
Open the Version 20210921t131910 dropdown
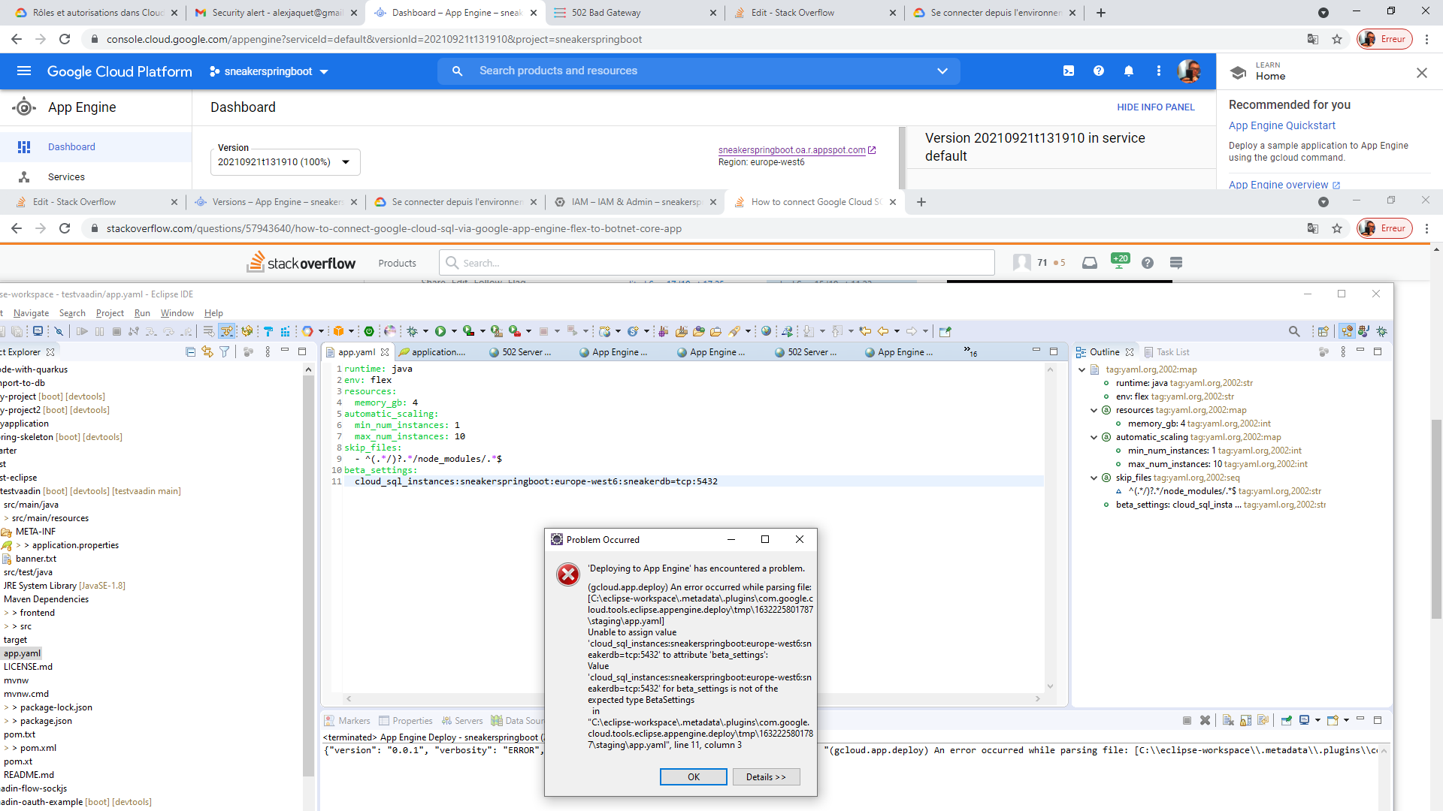(x=286, y=162)
